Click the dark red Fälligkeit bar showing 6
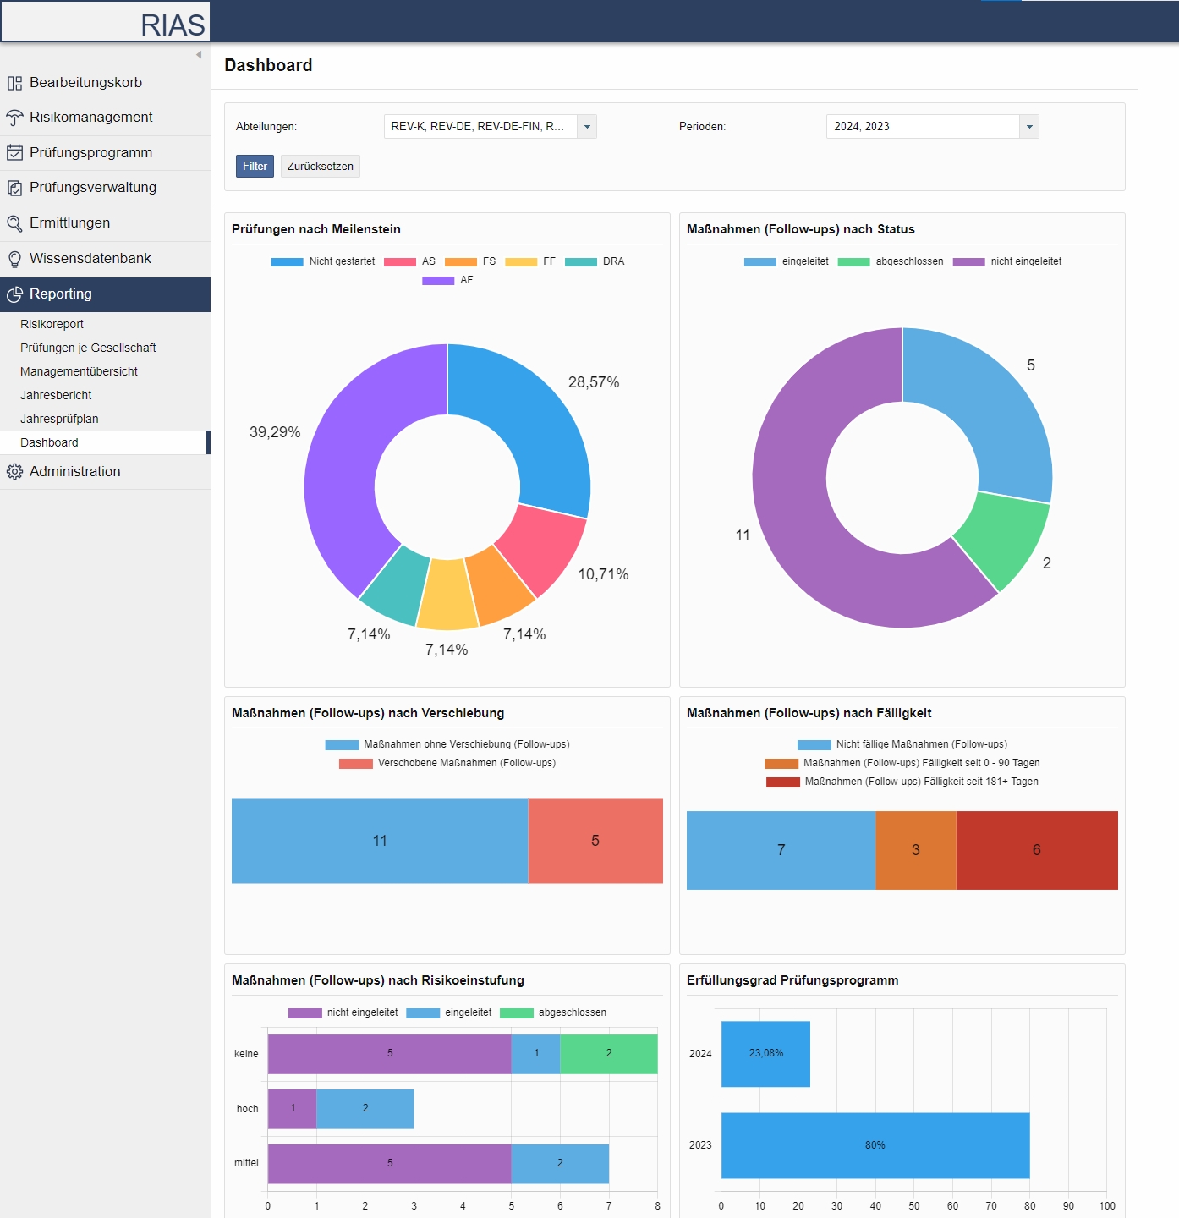The height and width of the screenshot is (1218, 1179). coord(1037,851)
